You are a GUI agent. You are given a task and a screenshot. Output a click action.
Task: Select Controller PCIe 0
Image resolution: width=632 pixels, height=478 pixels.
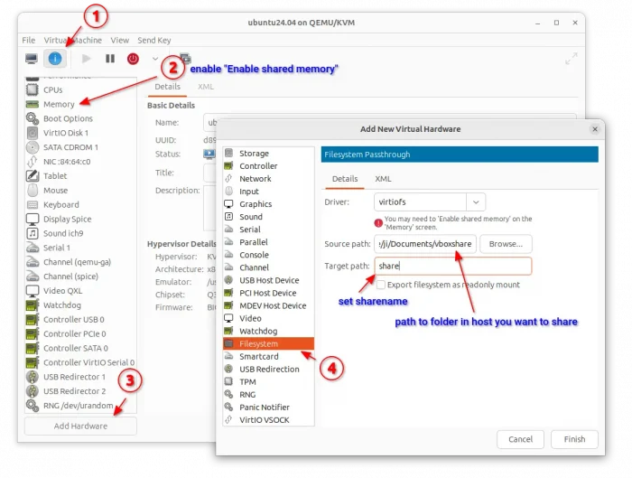tap(80, 333)
